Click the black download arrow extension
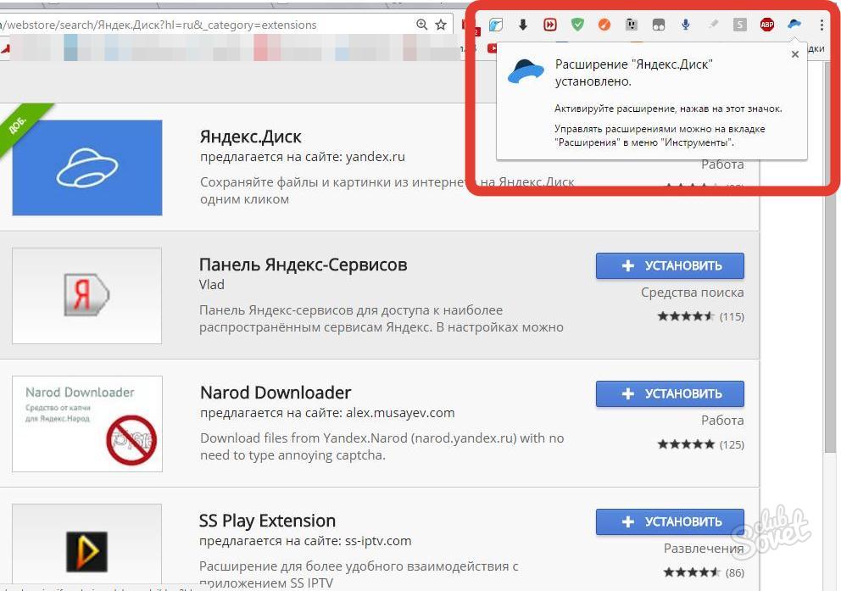This screenshot has width=841, height=591. click(x=523, y=25)
